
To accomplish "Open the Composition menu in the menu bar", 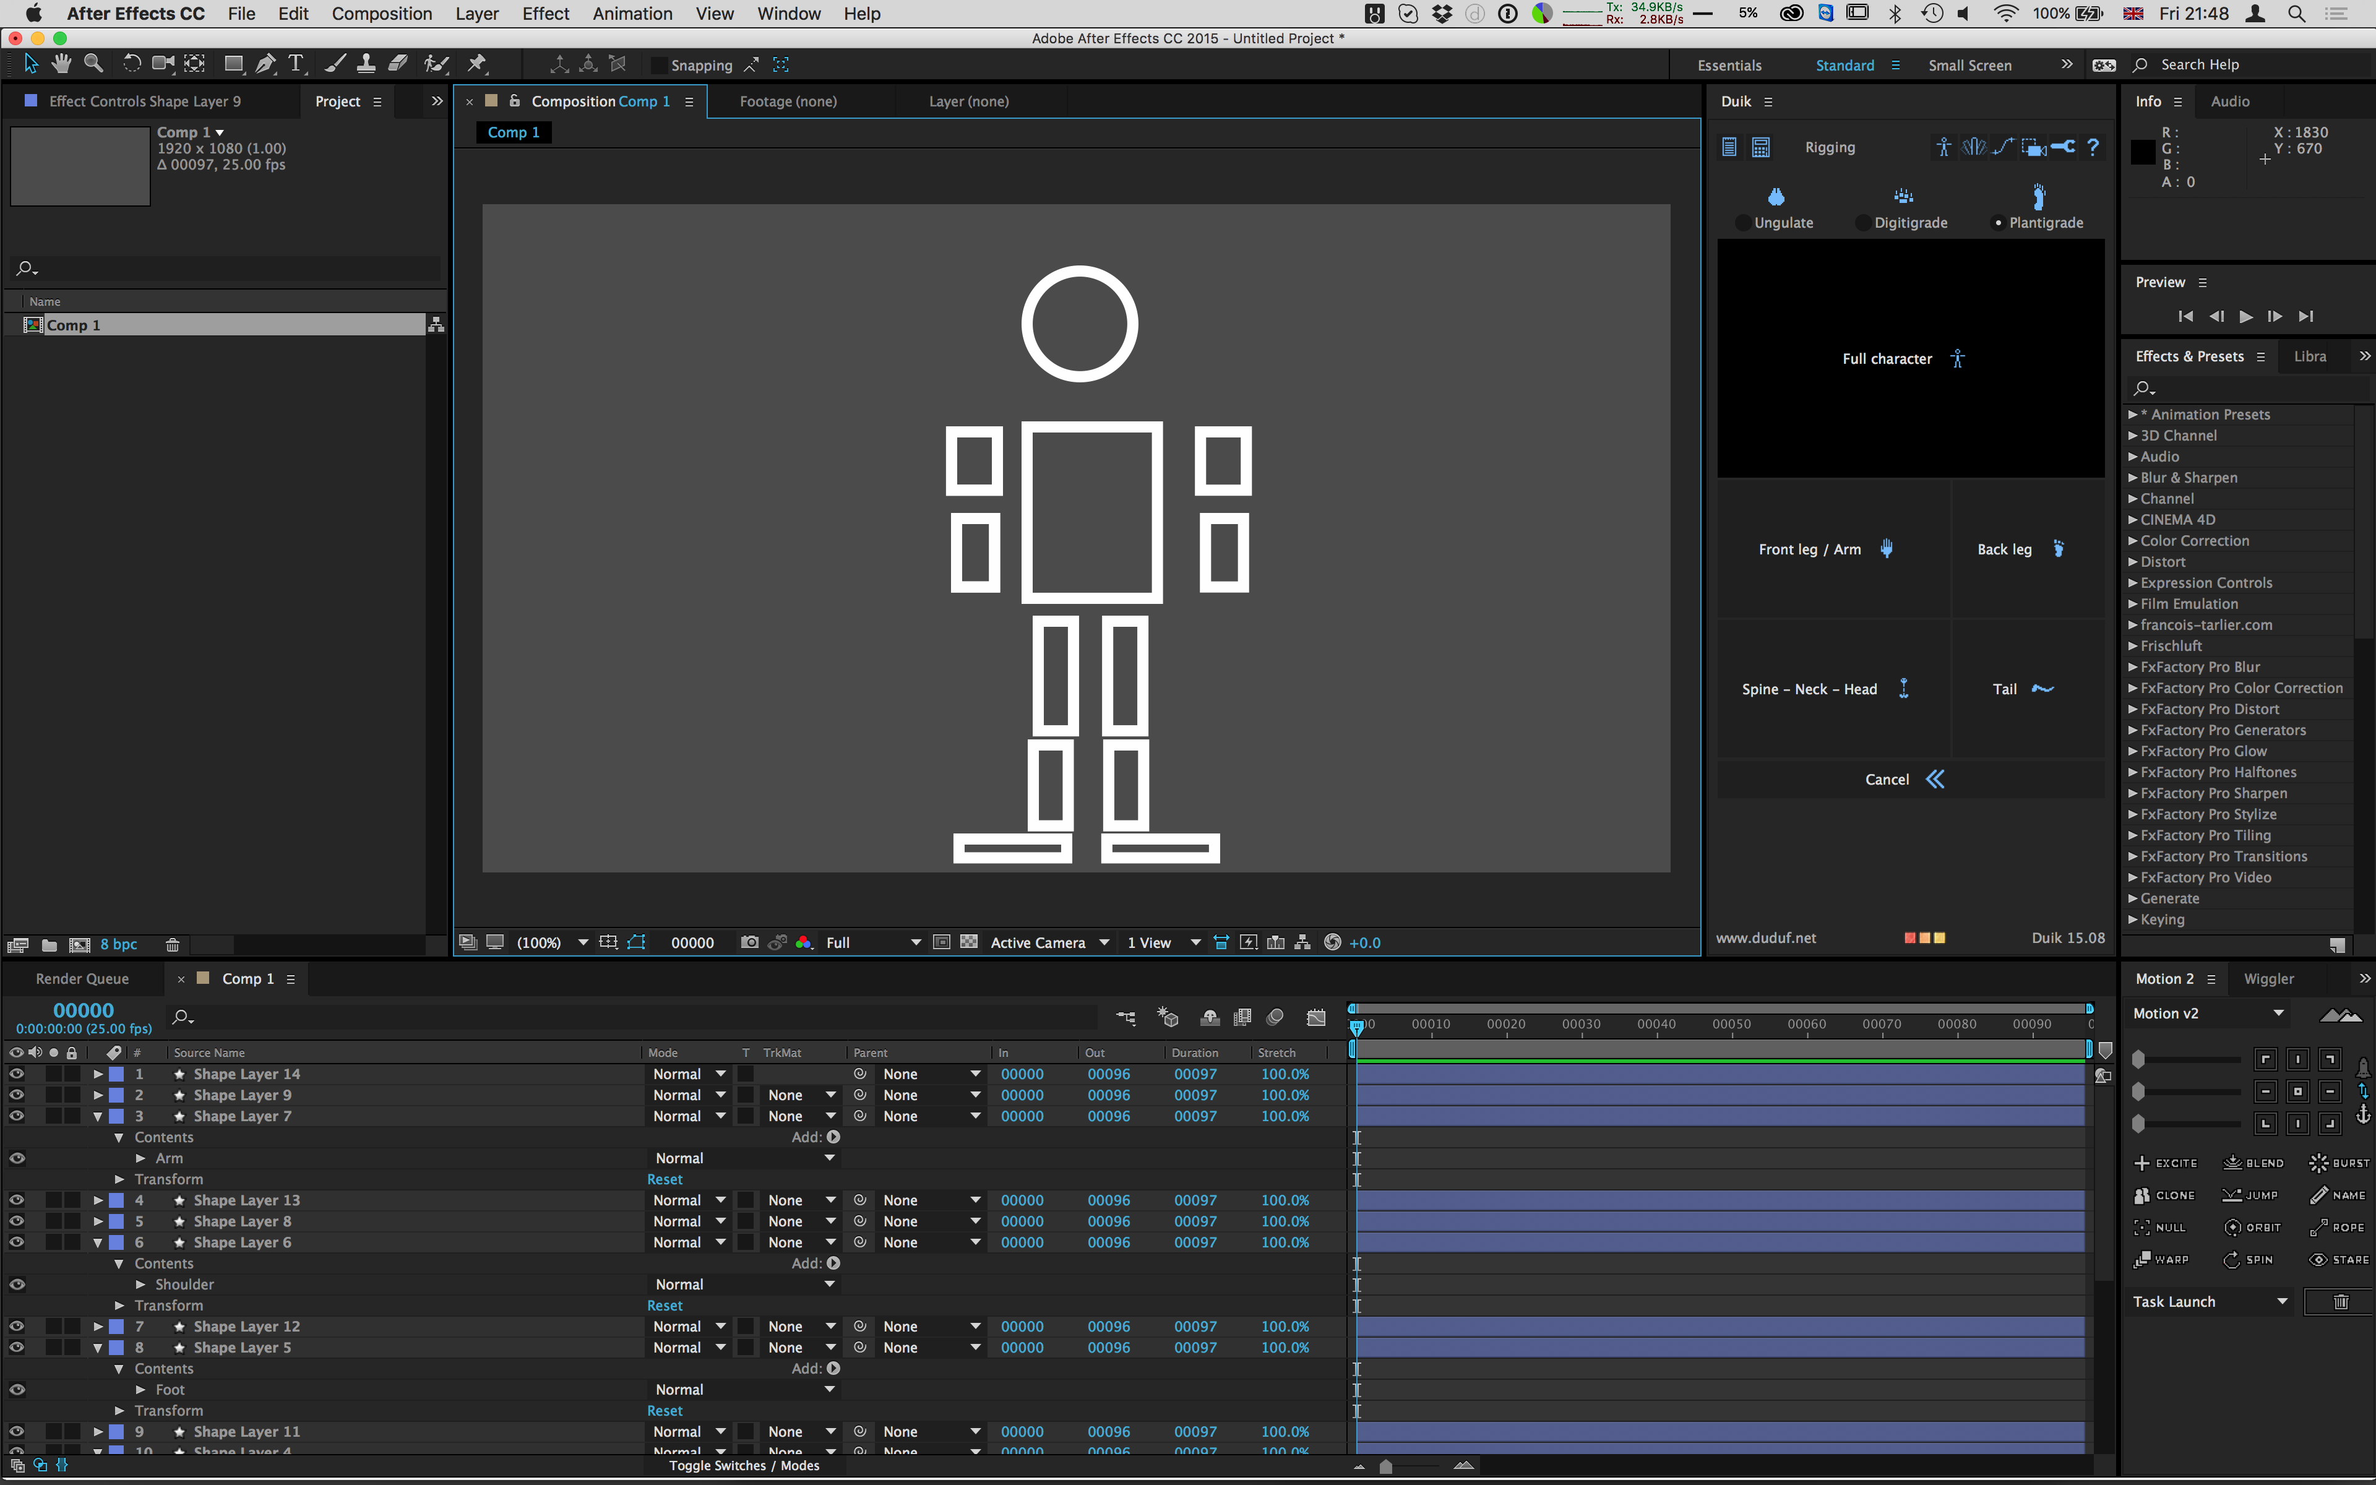I will [380, 14].
